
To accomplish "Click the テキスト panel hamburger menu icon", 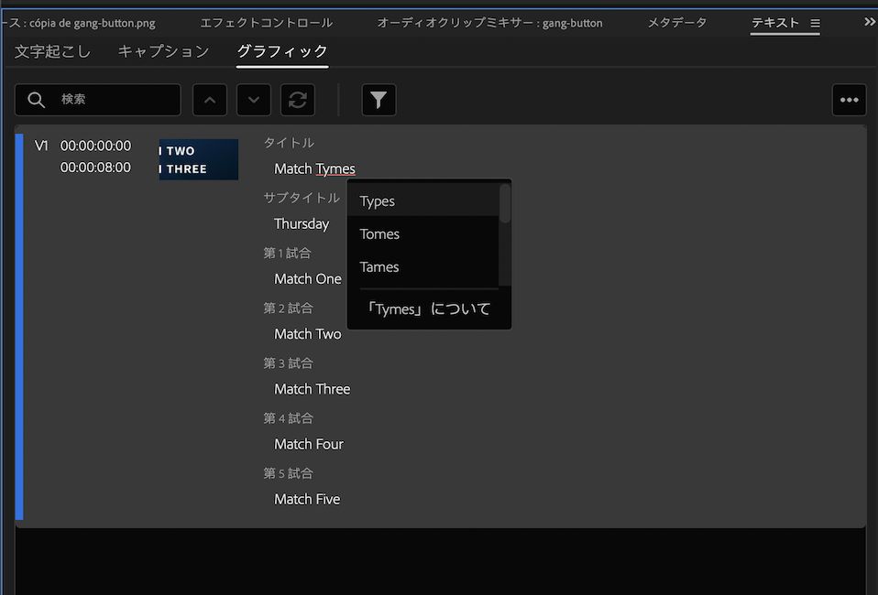I will point(815,22).
